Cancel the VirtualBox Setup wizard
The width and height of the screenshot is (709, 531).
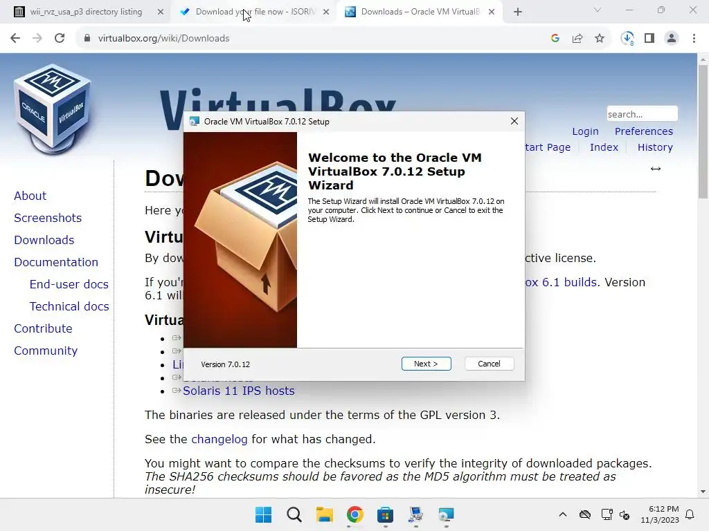coord(489,364)
